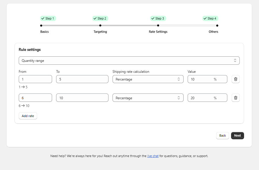
Task: Open the Quantity range rule type dropdown
Action: [x=129, y=61]
